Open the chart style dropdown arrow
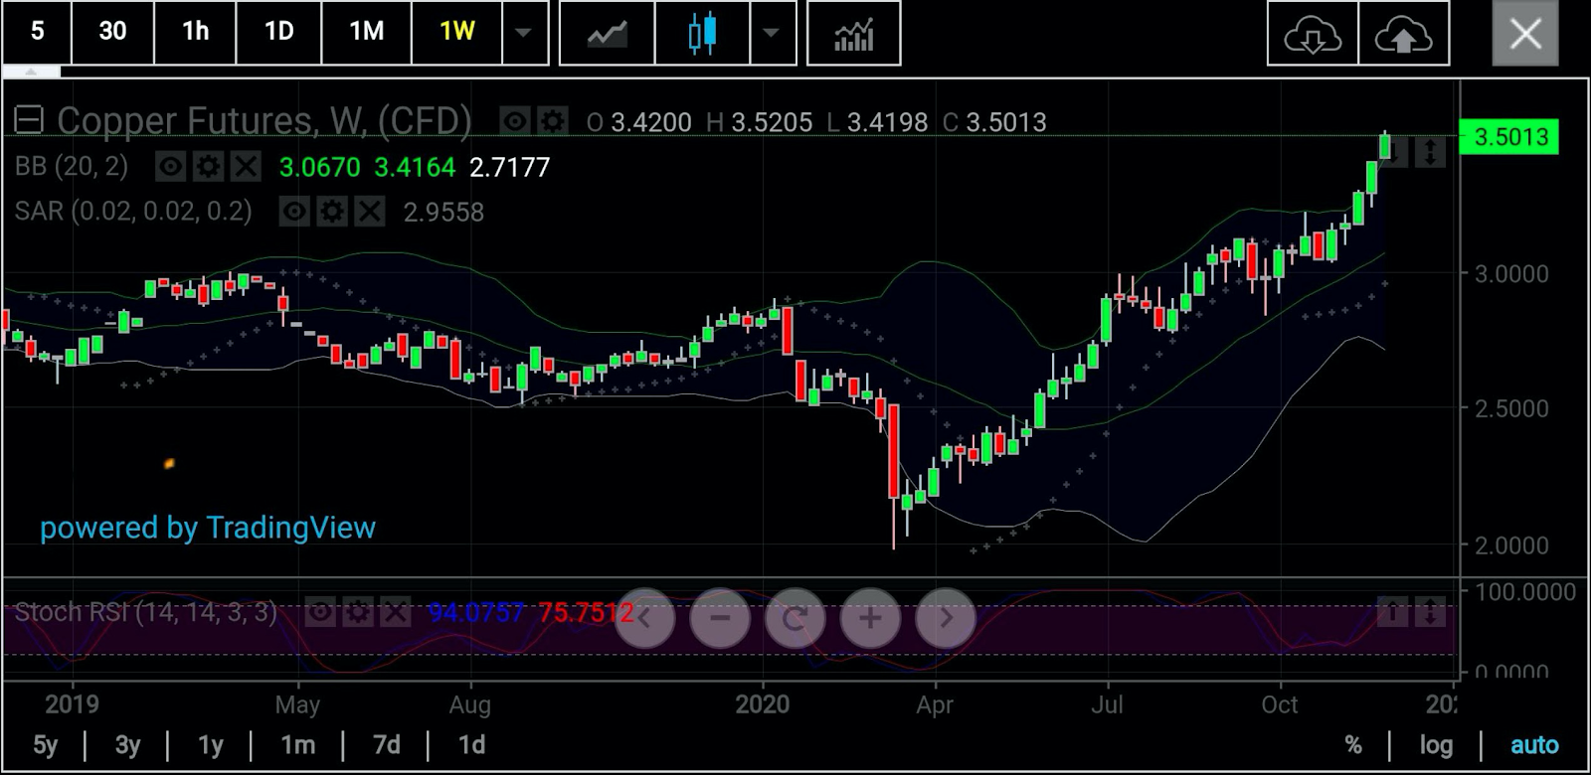This screenshot has height=775, width=1591. point(772,34)
